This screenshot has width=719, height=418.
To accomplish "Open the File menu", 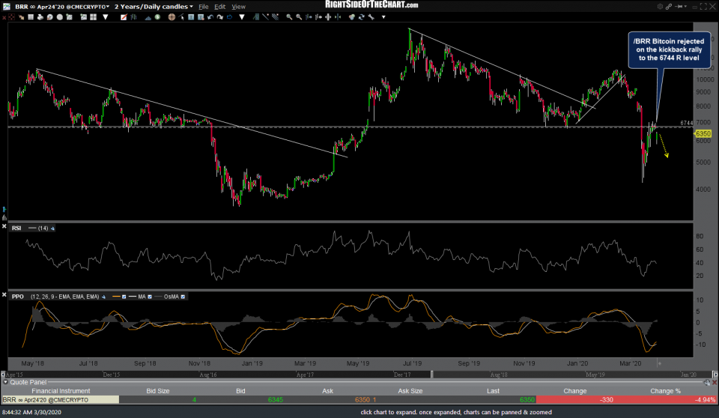I will tap(203, 6).
